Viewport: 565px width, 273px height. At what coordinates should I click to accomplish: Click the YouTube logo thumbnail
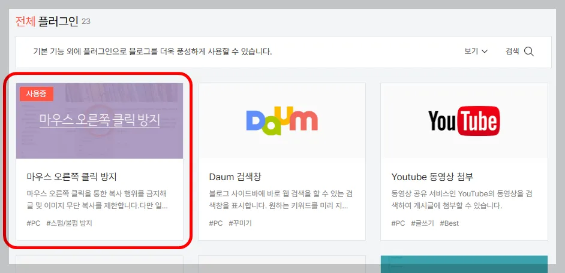click(x=464, y=121)
